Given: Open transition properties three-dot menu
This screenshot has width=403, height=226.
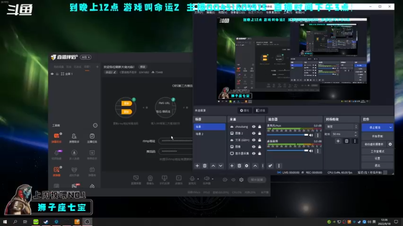Looking at the screenshot, I should click(355, 141).
